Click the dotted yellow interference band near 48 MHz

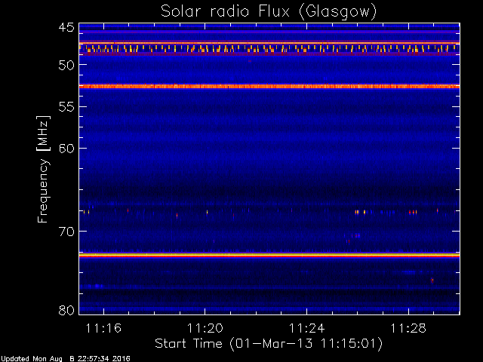pyautogui.click(x=269, y=48)
